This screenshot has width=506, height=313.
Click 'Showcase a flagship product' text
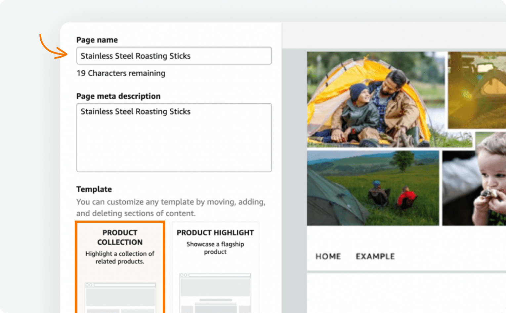tap(215, 248)
